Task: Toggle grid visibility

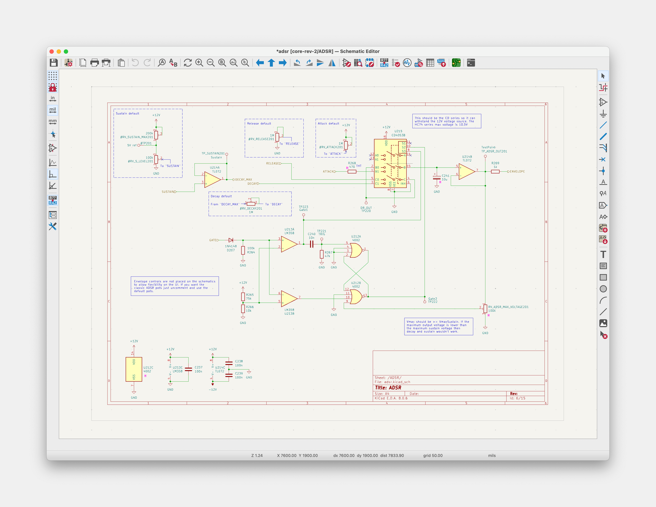Action: (52, 76)
